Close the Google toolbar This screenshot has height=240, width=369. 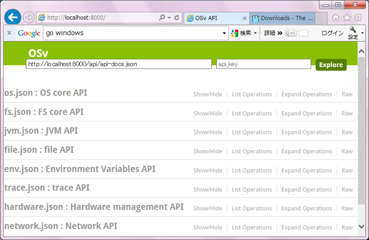[x=9, y=33]
